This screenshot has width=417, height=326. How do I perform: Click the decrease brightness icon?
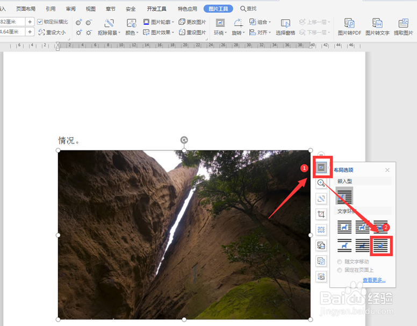click(89, 33)
